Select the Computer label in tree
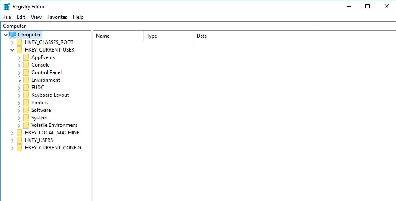The width and height of the screenshot is (396, 201). point(29,35)
